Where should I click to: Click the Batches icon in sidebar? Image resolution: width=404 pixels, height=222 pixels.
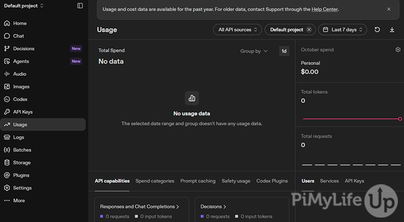pos(7,150)
